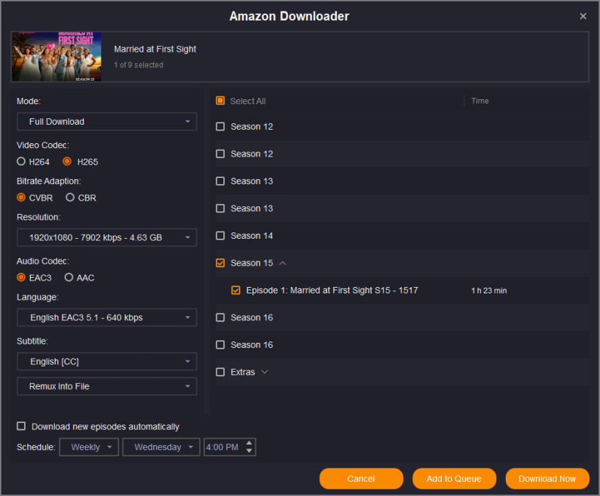
Task: Enable Download new episodes automatically
Action: click(21, 426)
